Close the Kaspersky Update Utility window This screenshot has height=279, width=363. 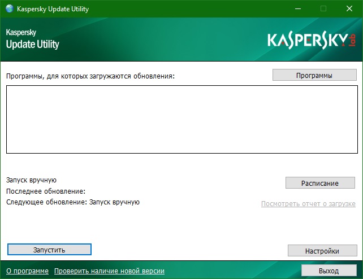tap(349, 9)
